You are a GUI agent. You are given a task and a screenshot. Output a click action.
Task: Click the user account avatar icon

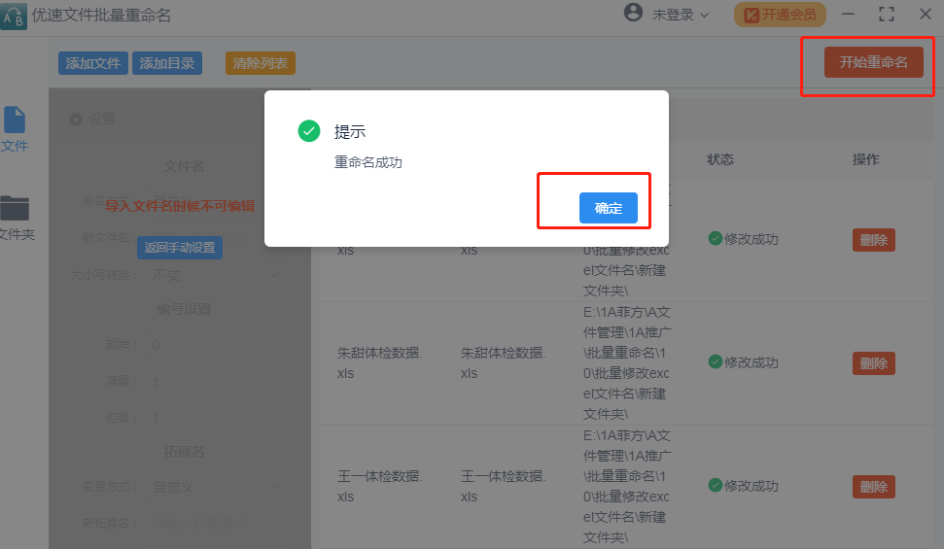pyautogui.click(x=634, y=14)
